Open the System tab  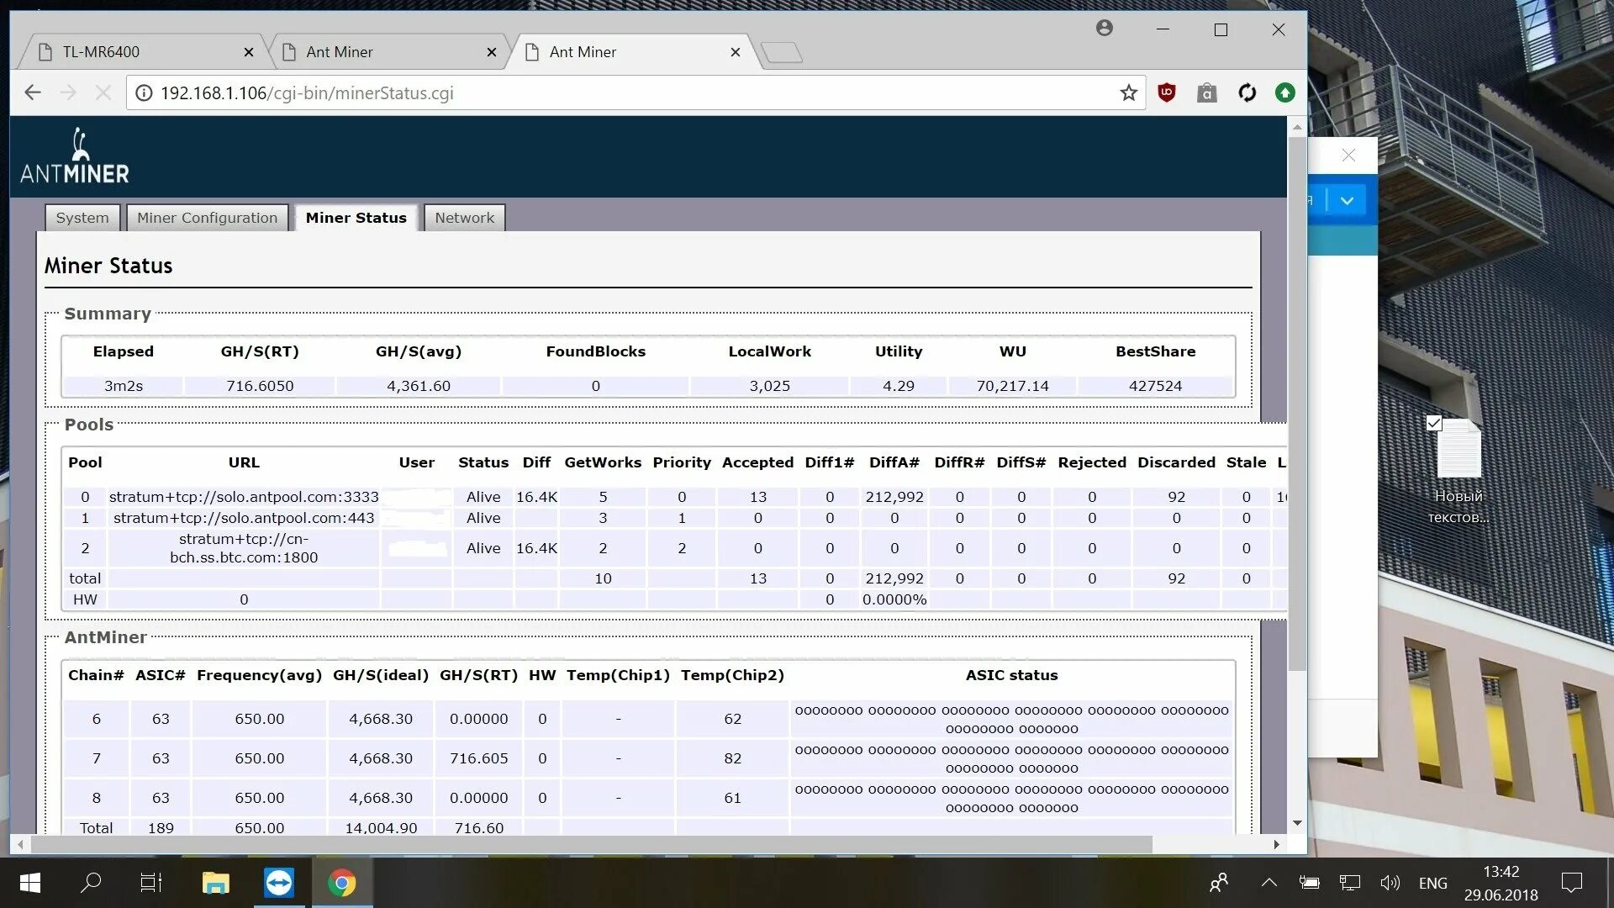point(82,218)
